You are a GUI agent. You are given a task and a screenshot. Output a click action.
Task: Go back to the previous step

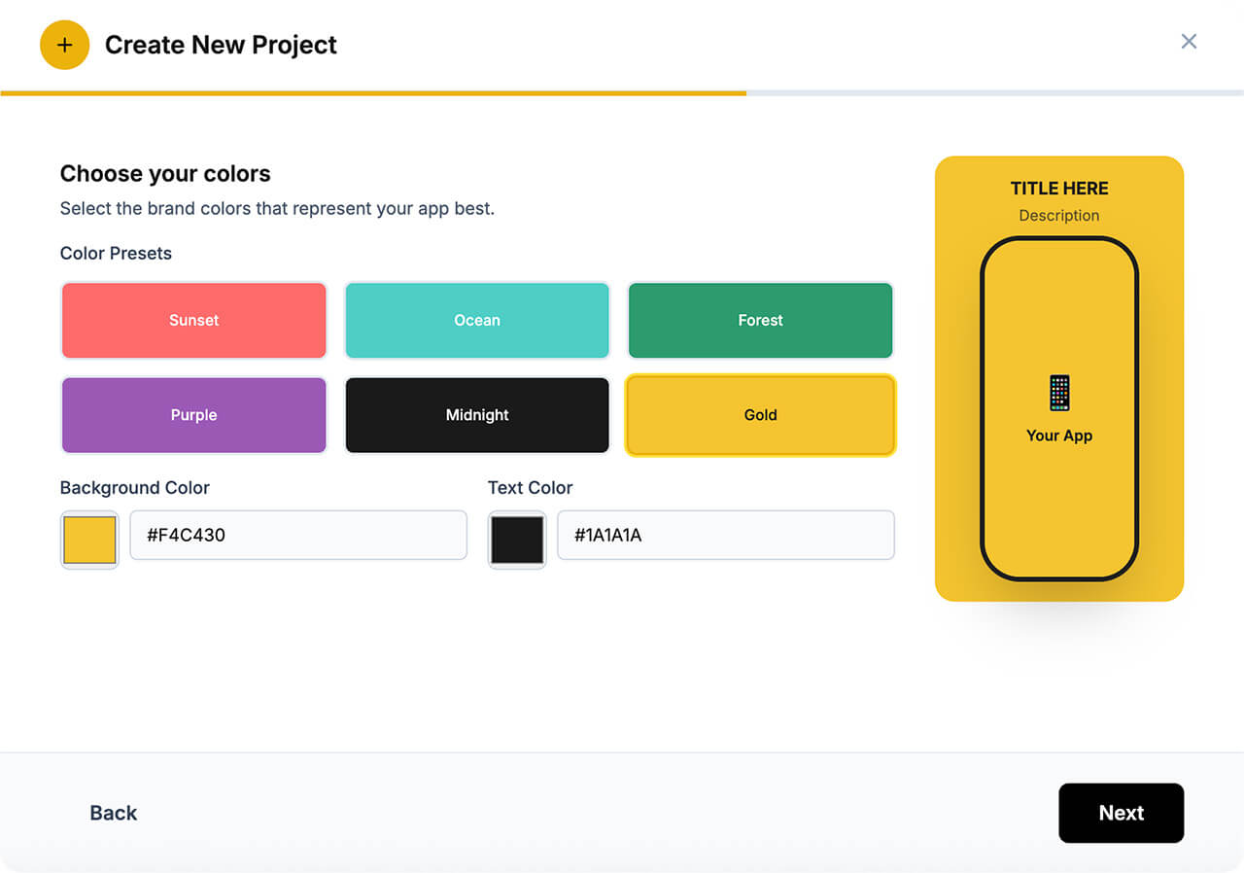(114, 813)
